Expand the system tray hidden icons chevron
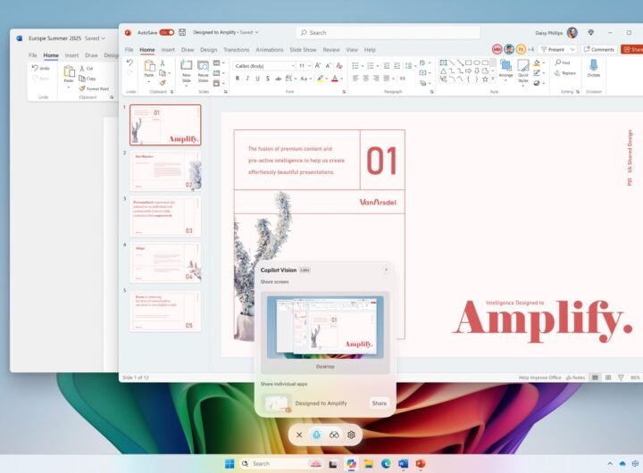Viewport: 643px width, 473px height. pos(610,463)
